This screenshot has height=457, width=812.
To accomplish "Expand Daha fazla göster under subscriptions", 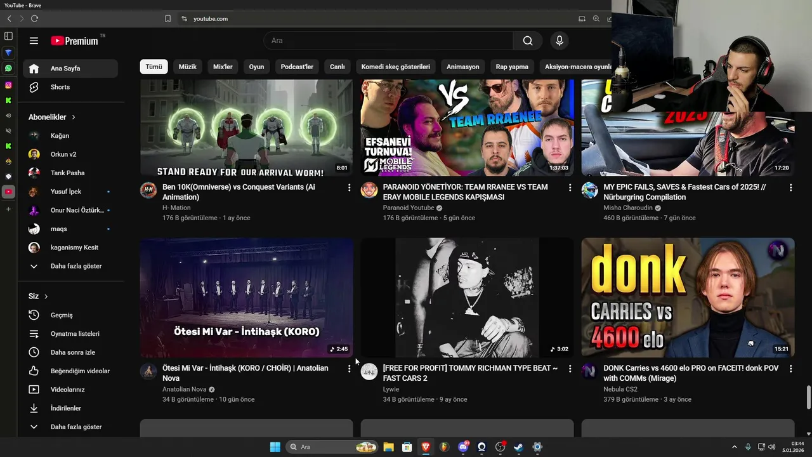I will [70, 266].
